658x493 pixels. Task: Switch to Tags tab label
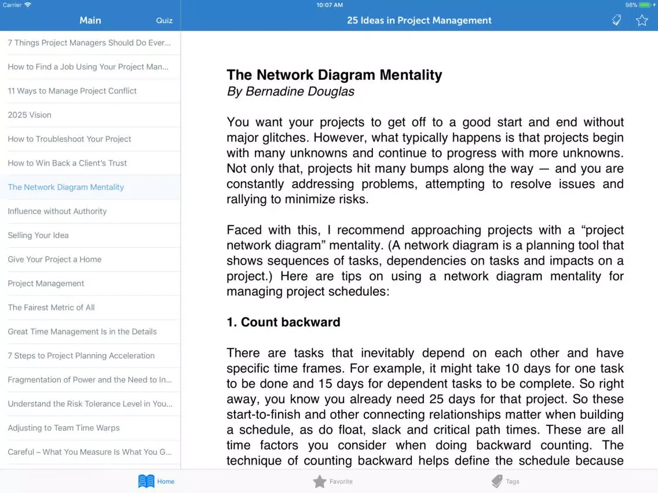[513, 481]
